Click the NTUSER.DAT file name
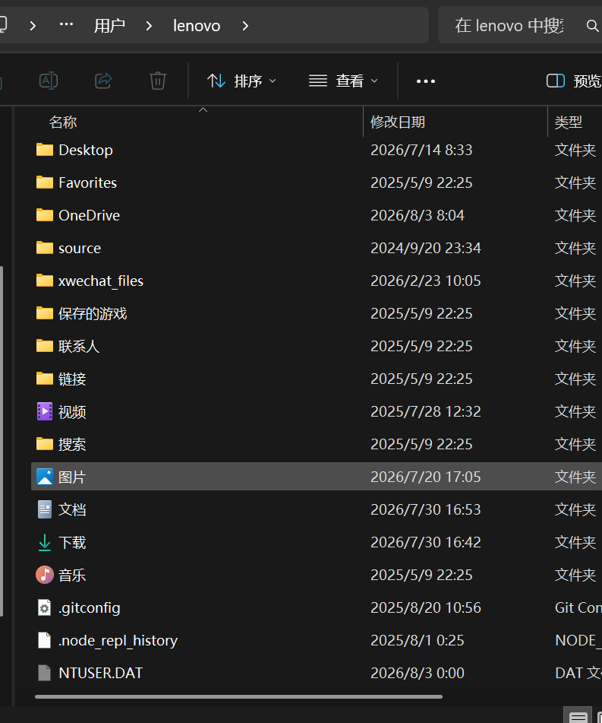 [101, 673]
